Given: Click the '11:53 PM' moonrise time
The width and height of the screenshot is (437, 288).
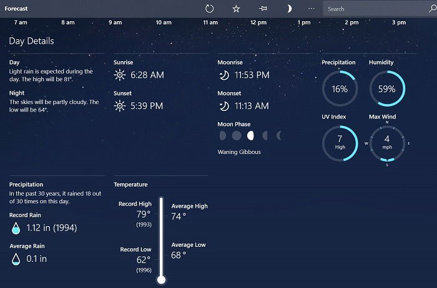Looking at the screenshot, I should coord(252,75).
